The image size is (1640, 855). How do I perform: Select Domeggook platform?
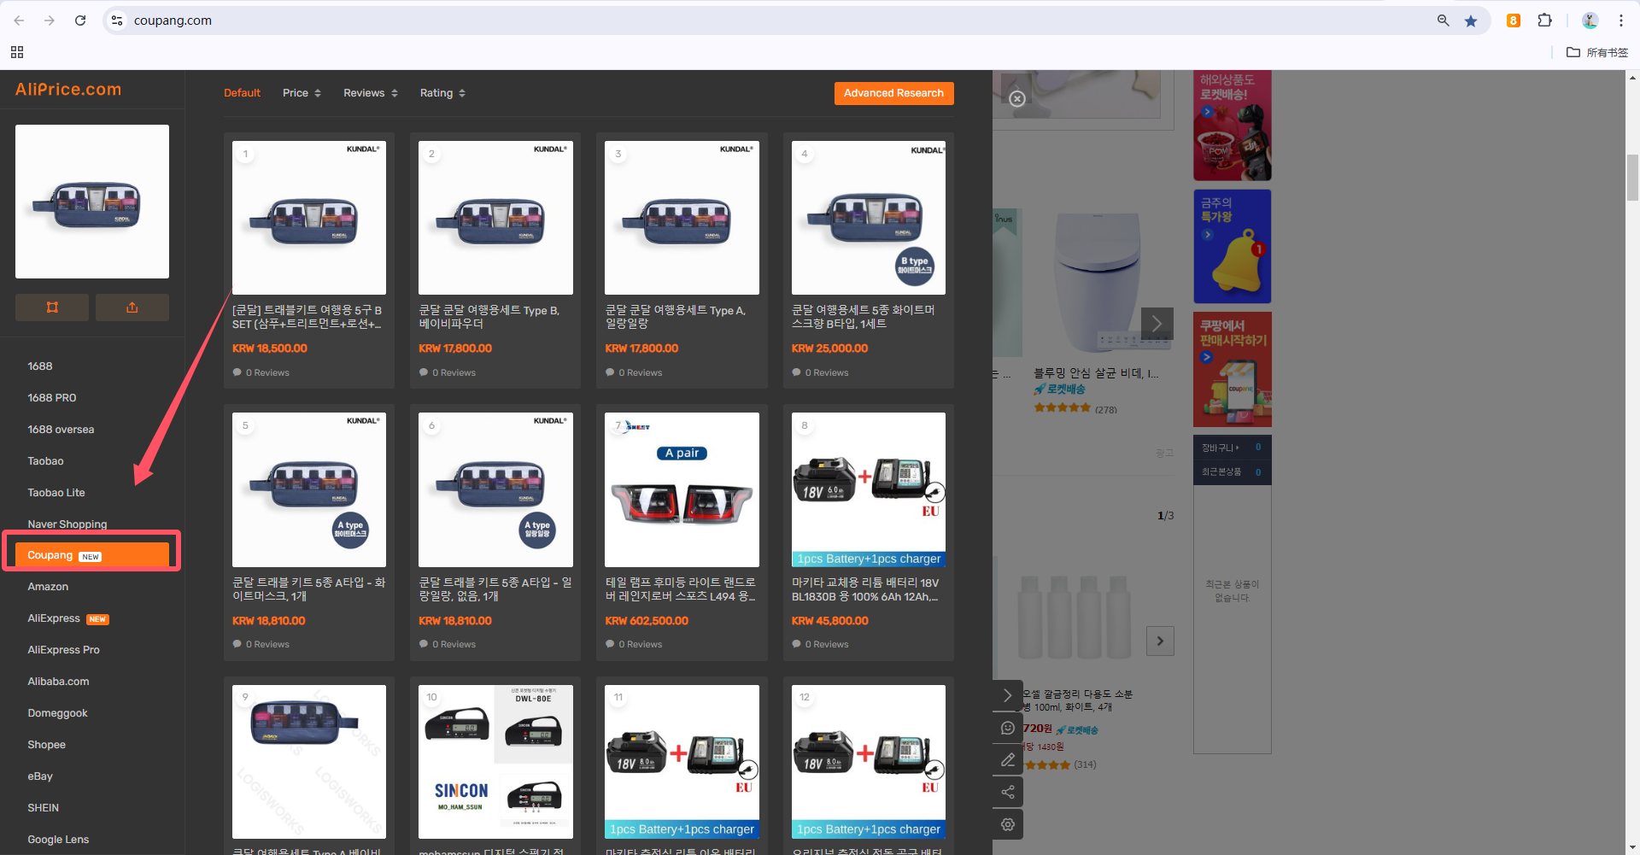pyautogui.click(x=57, y=713)
